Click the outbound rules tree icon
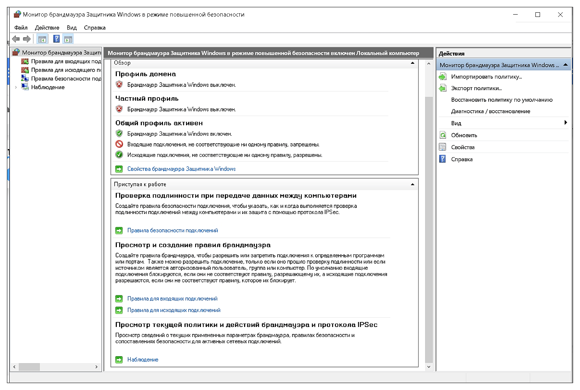Screen dimensions: 580x390 (25, 70)
